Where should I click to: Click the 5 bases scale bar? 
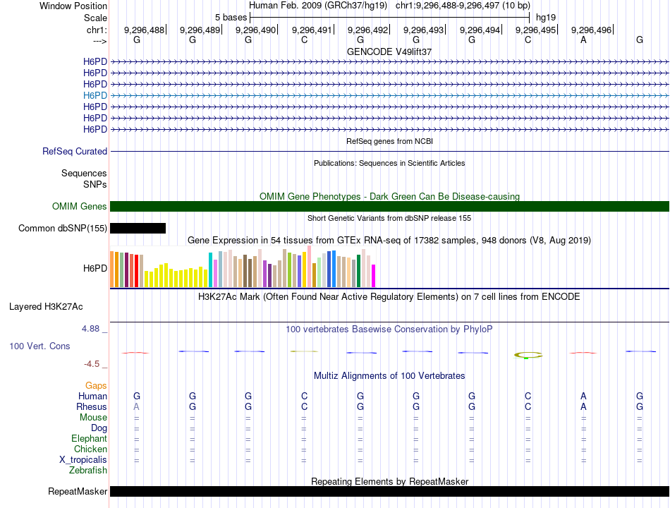(x=389, y=16)
